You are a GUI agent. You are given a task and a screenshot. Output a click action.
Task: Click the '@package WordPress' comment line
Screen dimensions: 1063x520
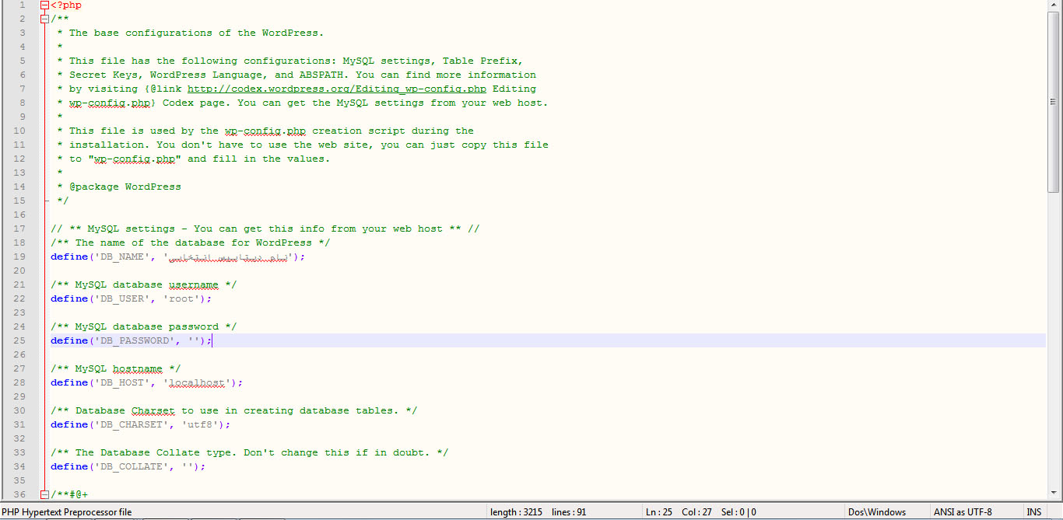(125, 187)
